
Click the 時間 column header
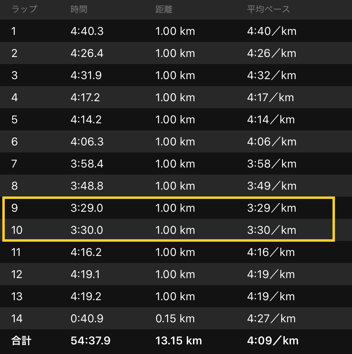tap(79, 9)
